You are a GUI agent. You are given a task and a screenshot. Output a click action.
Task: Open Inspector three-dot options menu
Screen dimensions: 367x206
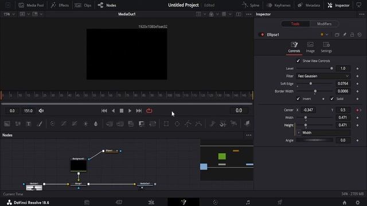362,14
